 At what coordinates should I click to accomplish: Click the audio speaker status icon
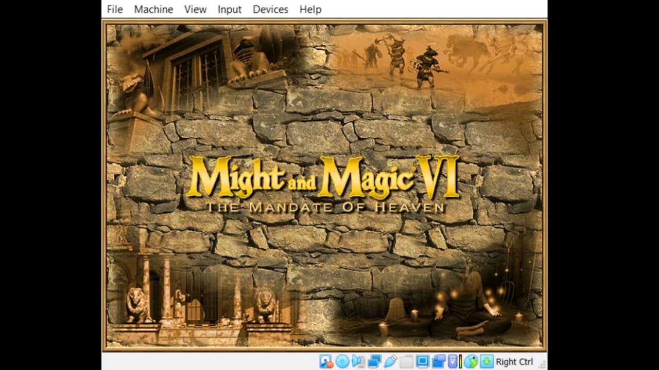358,361
